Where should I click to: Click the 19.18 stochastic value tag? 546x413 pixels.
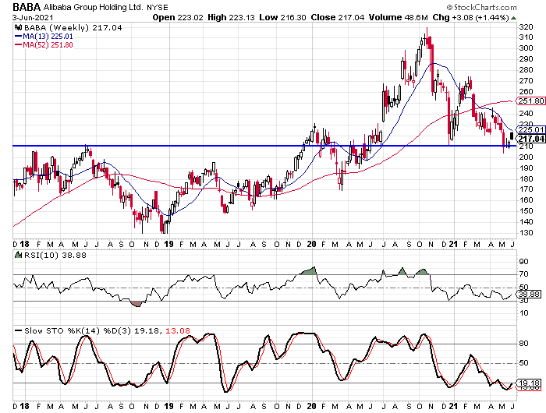click(x=529, y=383)
